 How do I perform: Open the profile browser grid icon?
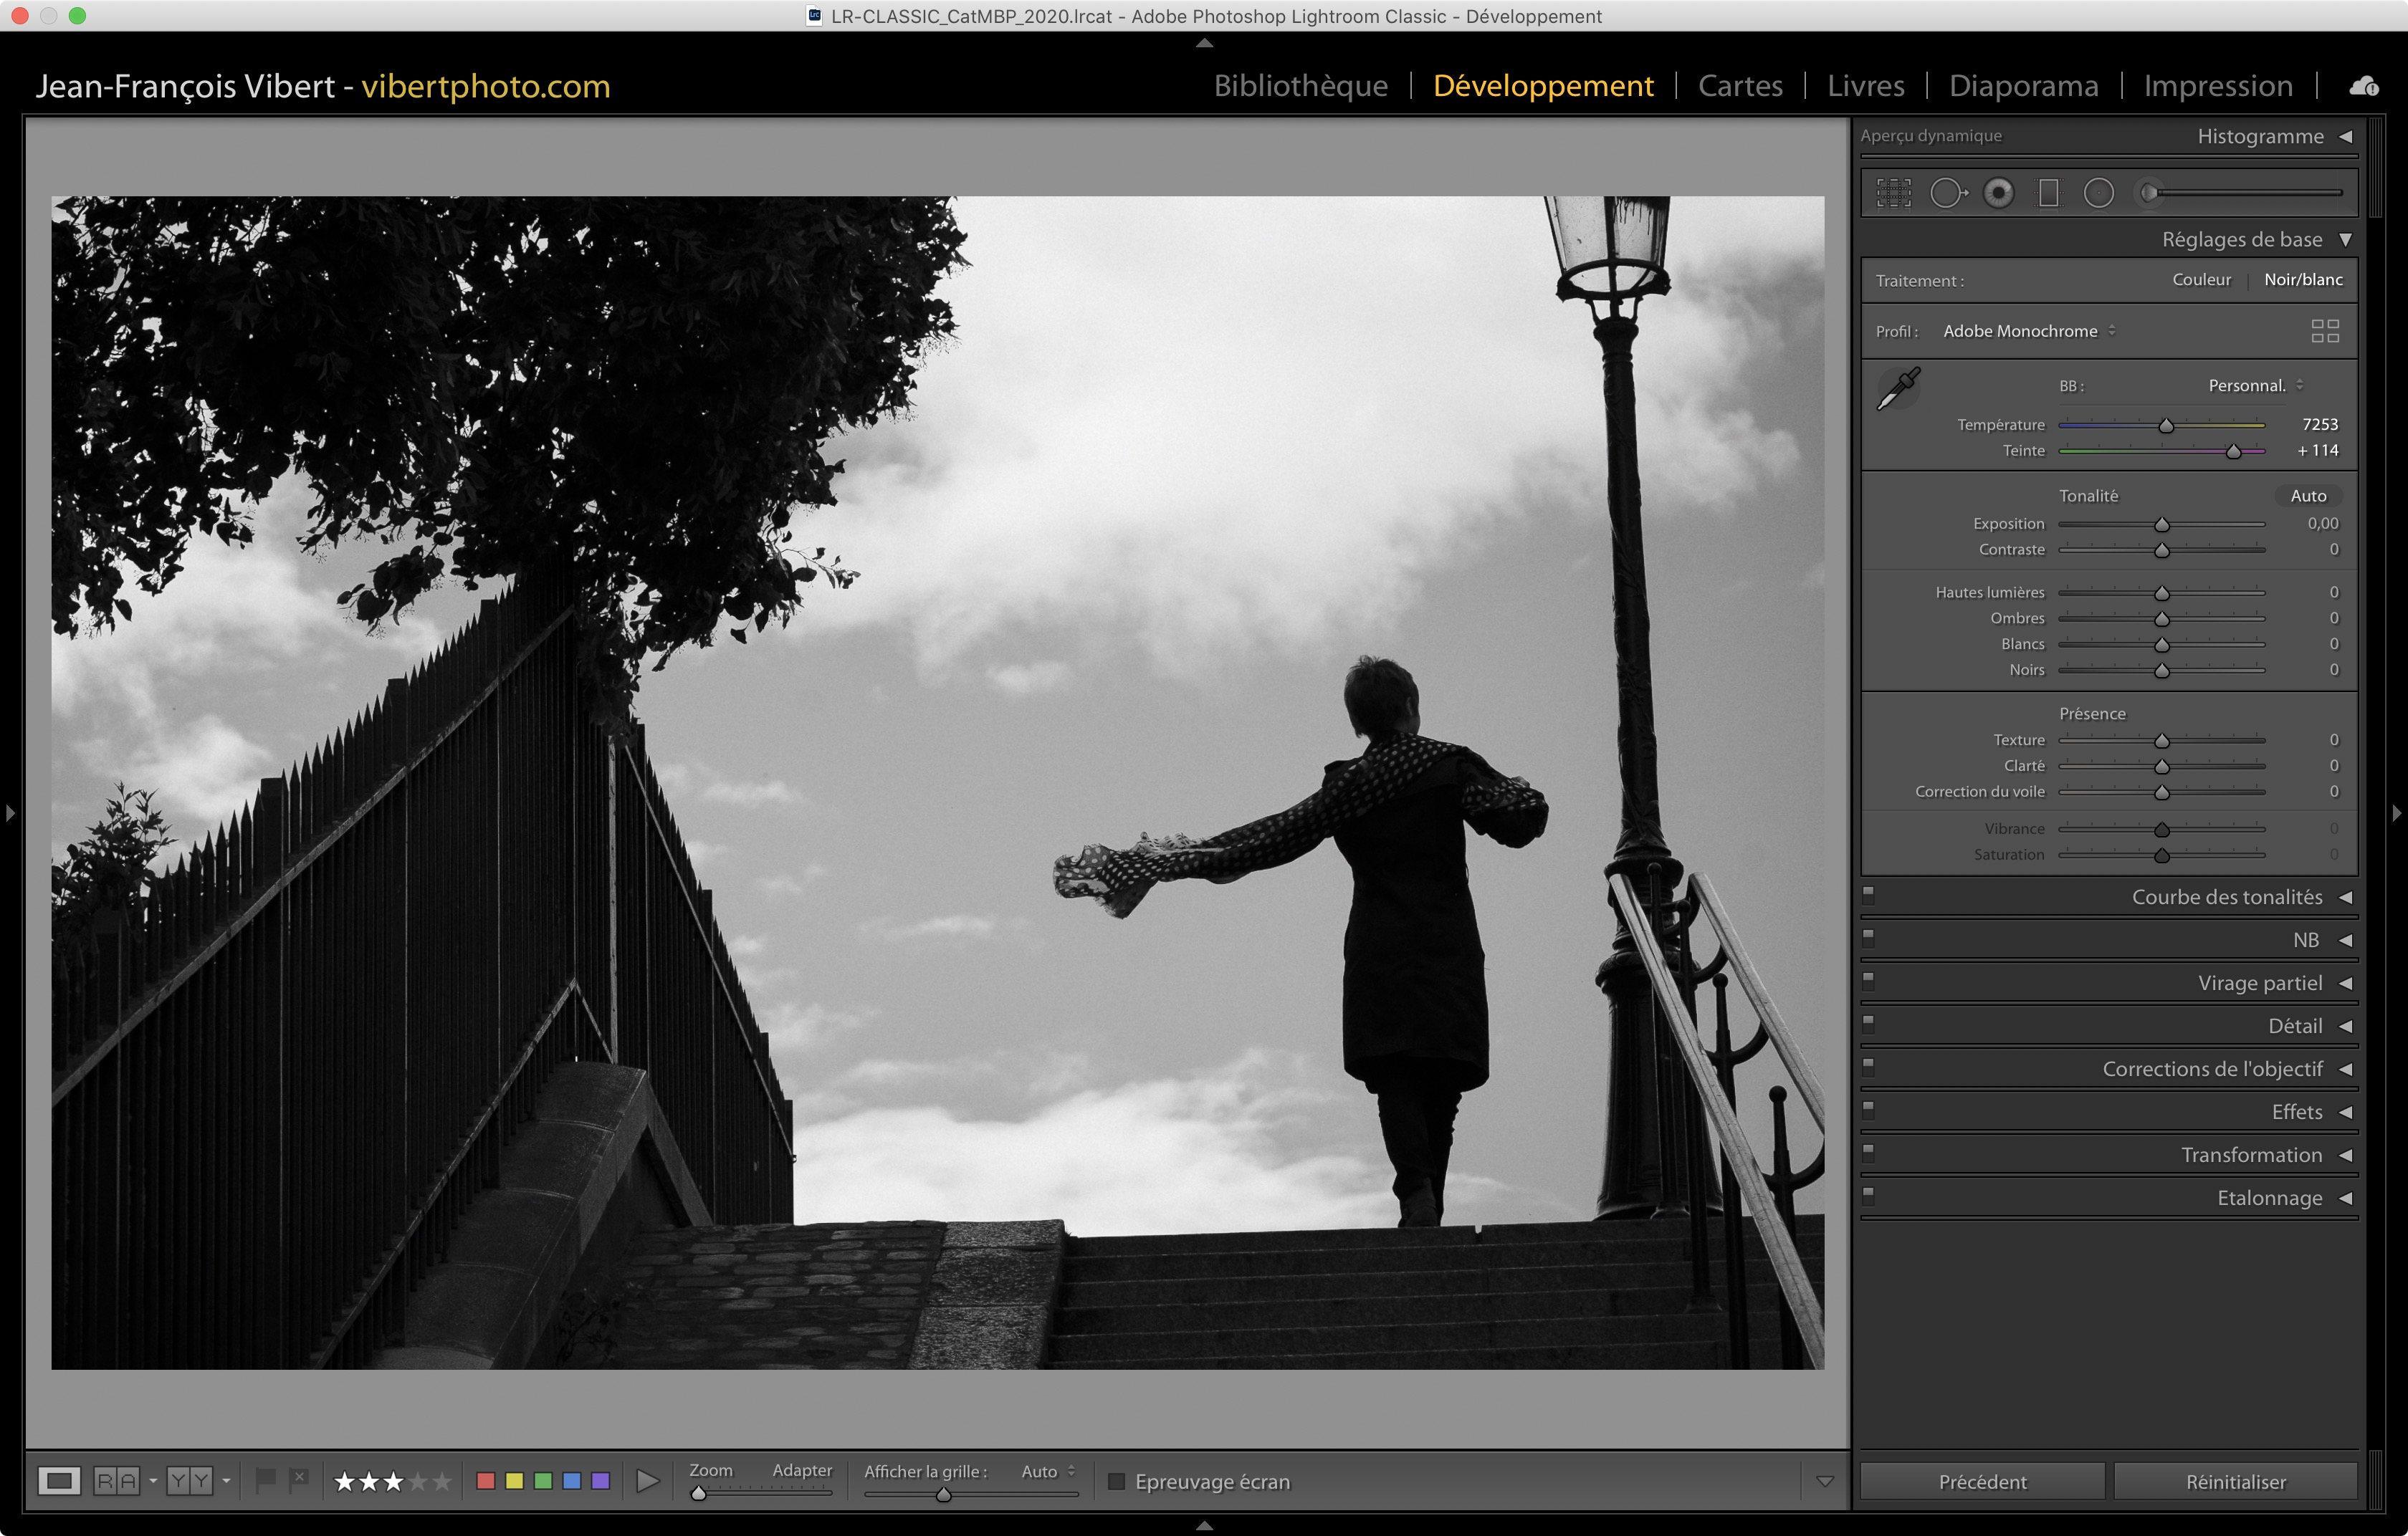2324,331
